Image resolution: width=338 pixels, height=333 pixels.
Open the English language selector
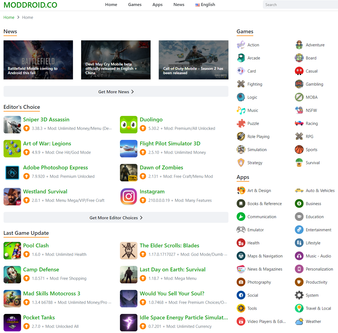205,5
